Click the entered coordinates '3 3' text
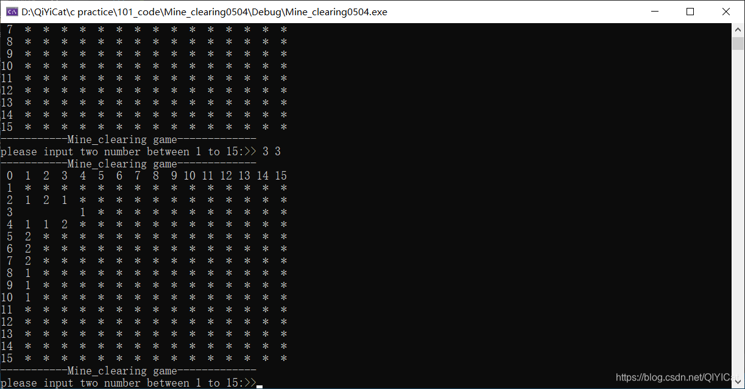Screen dimensions: 745x389 click(x=272, y=152)
